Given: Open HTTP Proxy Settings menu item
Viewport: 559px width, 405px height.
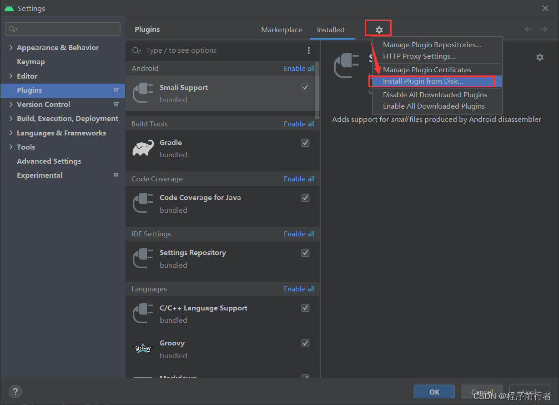Looking at the screenshot, I should click(437, 56).
